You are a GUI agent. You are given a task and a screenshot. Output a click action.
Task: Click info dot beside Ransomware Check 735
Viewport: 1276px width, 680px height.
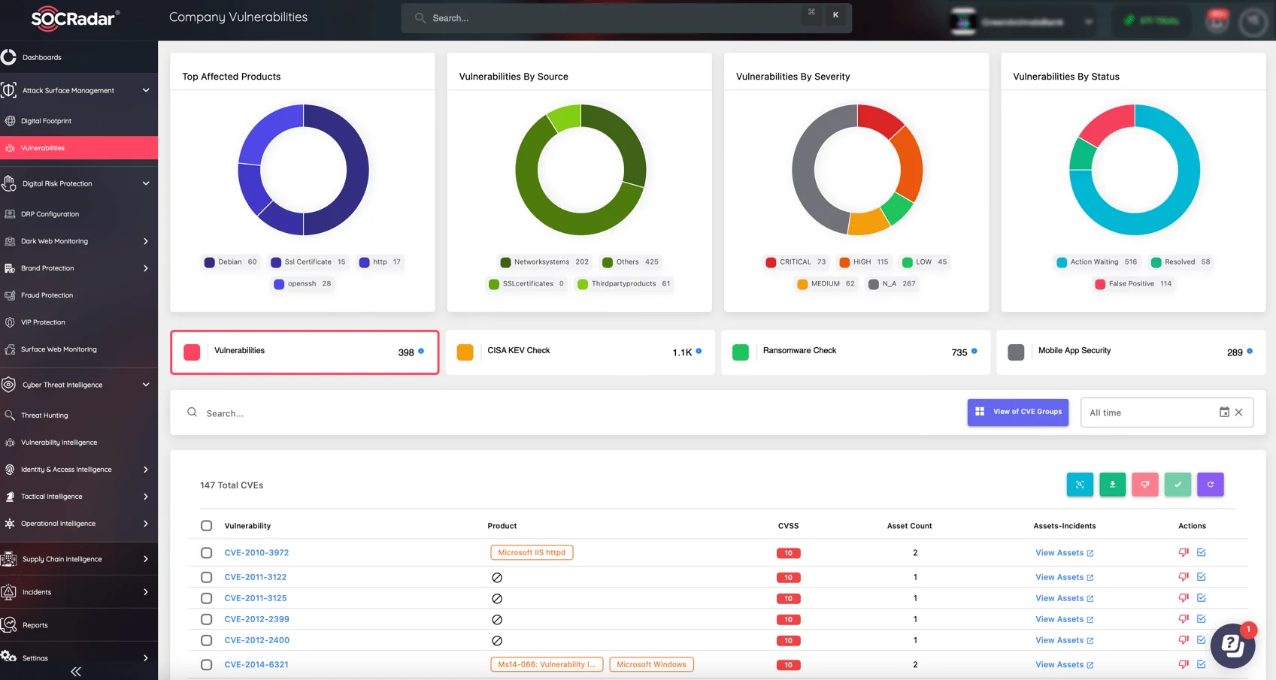click(x=974, y=351)
